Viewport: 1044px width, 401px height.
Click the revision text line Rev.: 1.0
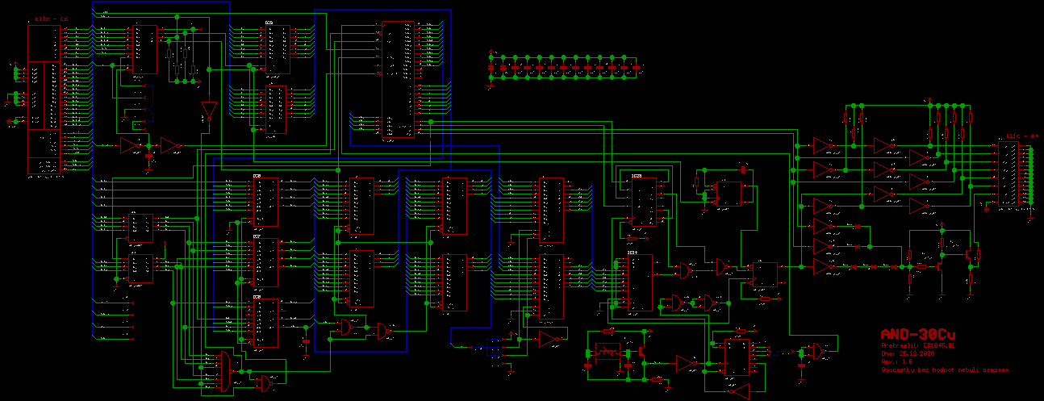tap(896, 361)
